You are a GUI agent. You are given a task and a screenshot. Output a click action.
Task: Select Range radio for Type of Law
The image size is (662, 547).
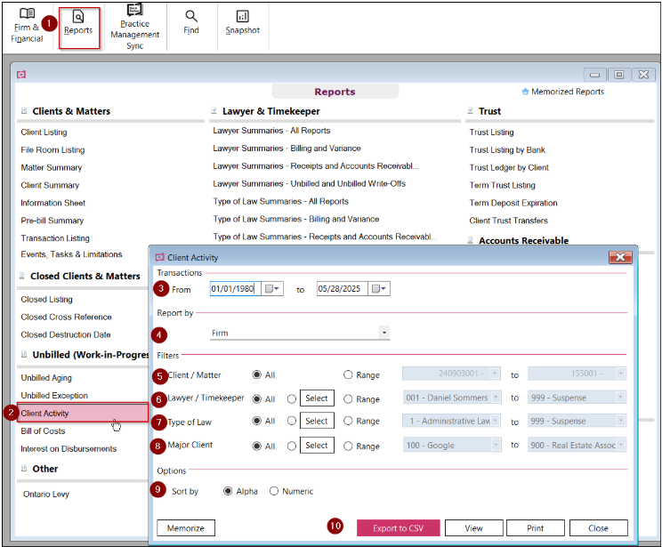[348, 421]
